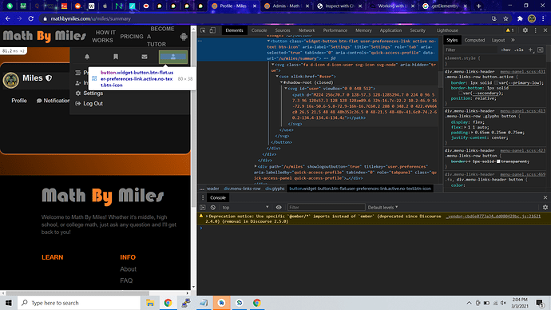Click the notifications bell icon on site

87,57
